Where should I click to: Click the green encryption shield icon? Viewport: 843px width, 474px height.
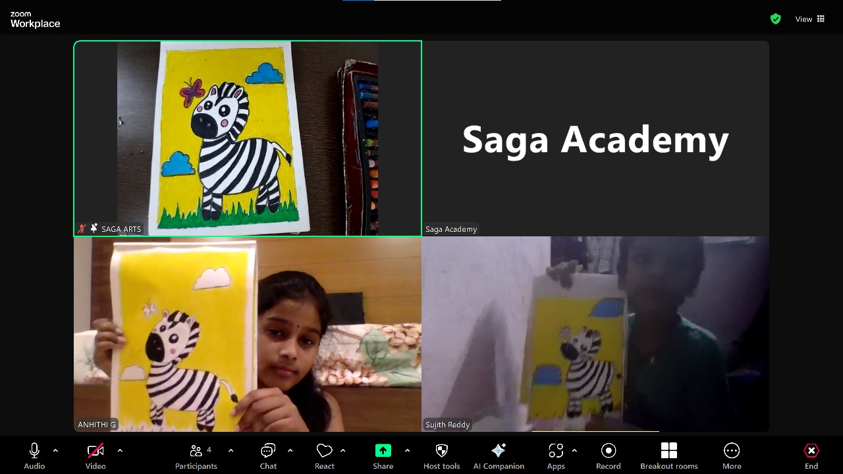pyautogui.click(x=776, y=19)
